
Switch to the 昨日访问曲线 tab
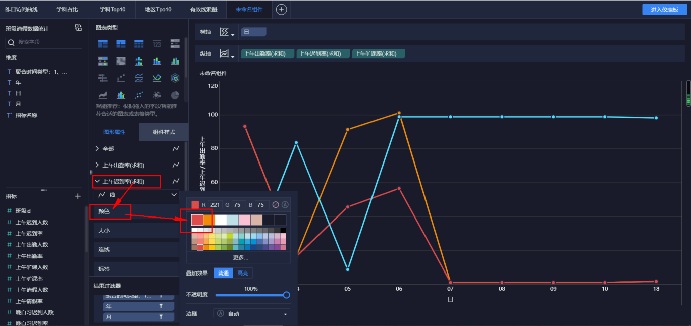click(22, 9)
